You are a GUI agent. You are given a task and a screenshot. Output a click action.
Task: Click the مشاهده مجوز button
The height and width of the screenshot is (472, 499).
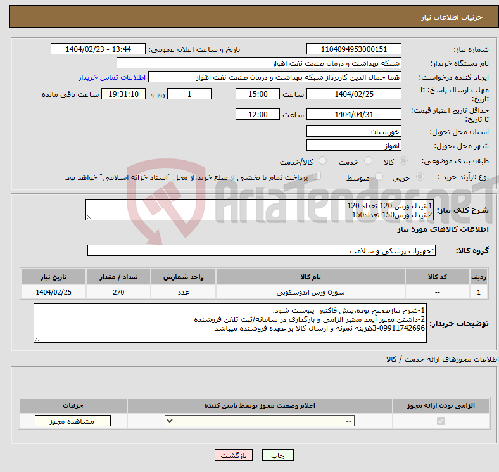click(73, 421)
